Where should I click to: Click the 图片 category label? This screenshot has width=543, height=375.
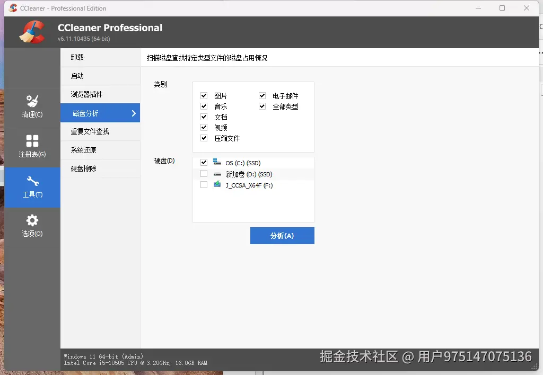(221, 96)
